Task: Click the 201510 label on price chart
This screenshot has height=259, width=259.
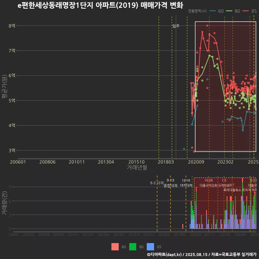Action: click(137, 162)
